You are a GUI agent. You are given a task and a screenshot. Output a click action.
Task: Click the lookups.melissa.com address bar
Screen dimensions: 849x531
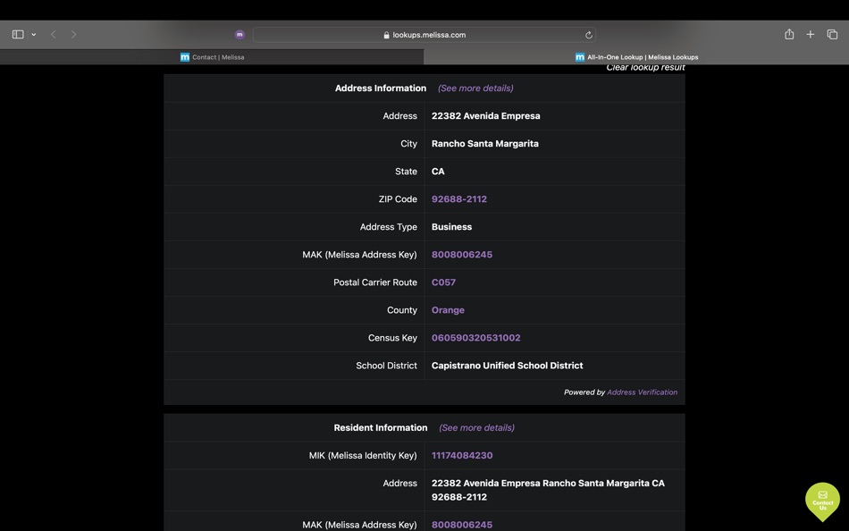click(x=424, y=35)
